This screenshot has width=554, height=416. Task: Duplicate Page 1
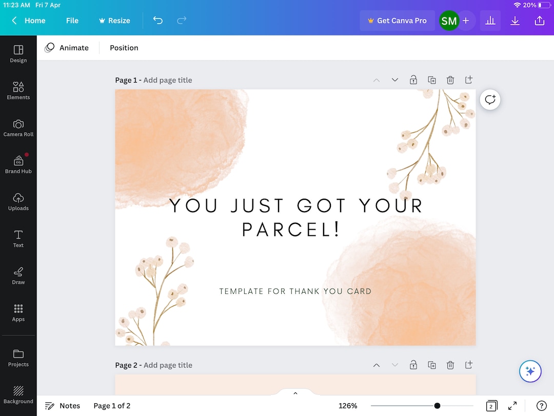click(432, 80)
